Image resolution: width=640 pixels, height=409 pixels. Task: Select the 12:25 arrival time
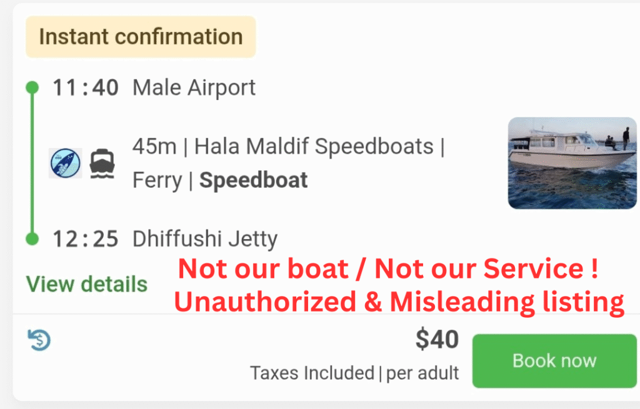pos(86,239)
